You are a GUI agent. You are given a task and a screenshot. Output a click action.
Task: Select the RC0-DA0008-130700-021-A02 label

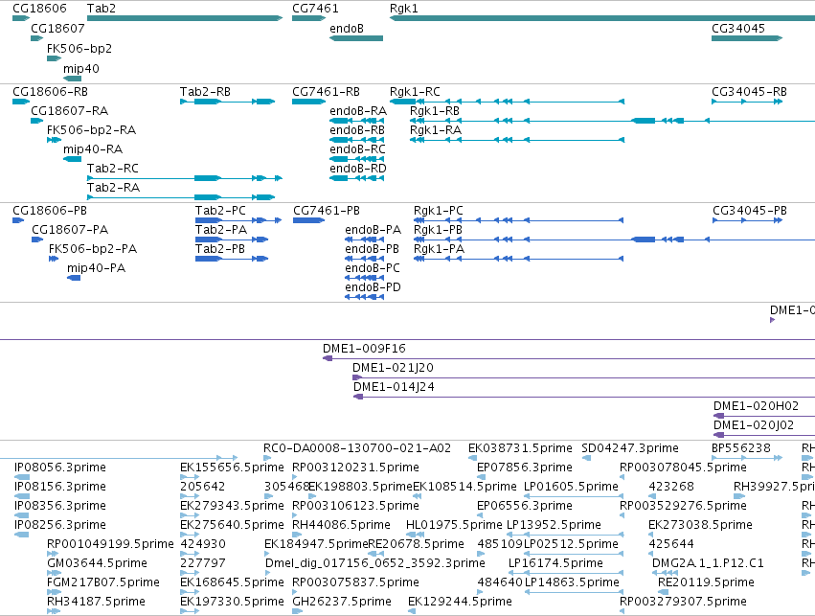357,448
